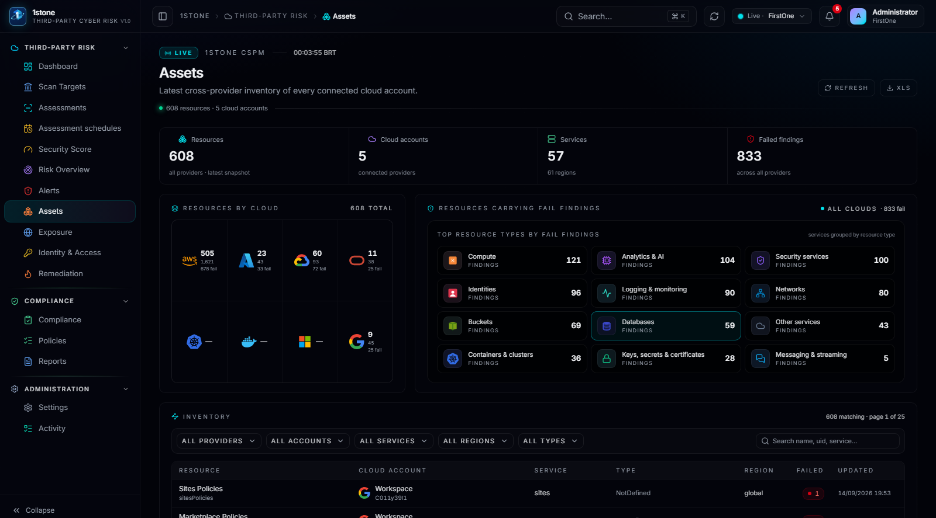
Task: Open the All Regions filter dropdown
Action: click(x=476, y=441)
